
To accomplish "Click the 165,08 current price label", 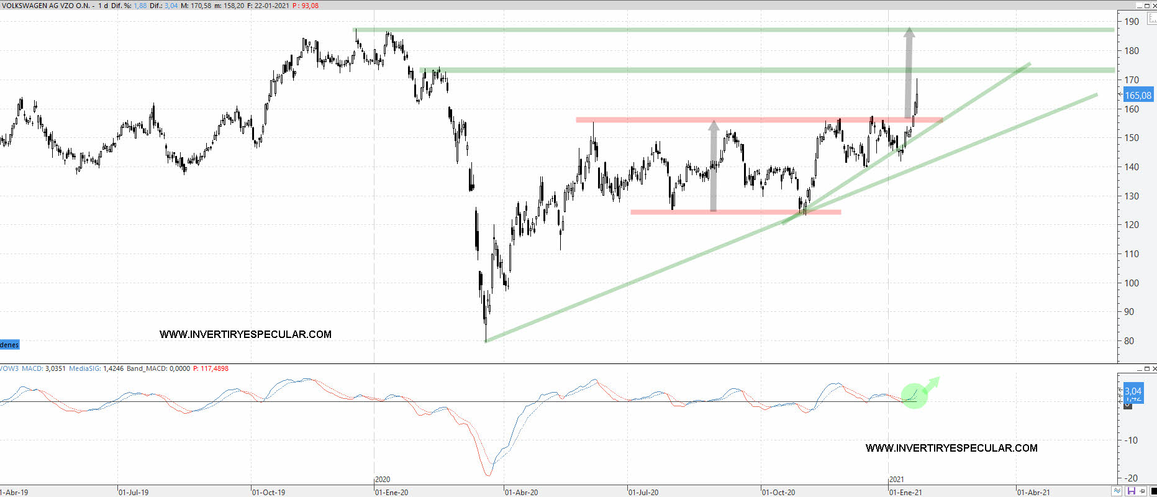I will coord(1138,95).
